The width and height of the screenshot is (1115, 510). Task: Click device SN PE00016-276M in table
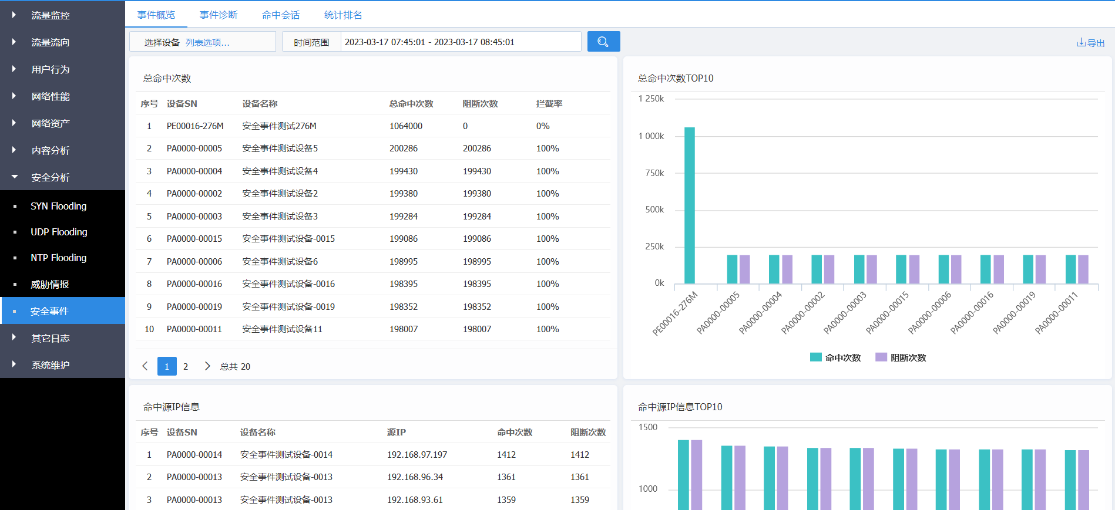coord(195,126)
